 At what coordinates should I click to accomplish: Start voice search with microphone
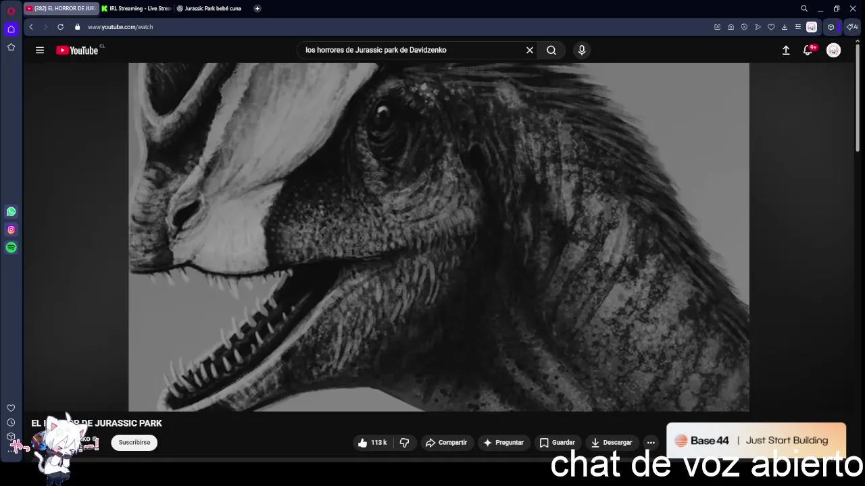[582, 50]
